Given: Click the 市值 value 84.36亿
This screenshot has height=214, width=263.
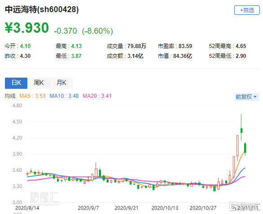Looking at the screenshot, I should 183,56.
